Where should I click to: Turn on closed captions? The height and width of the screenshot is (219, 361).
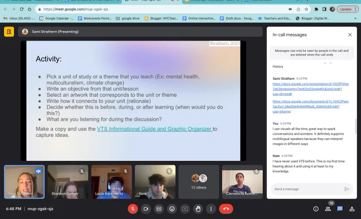click(159, 209)
